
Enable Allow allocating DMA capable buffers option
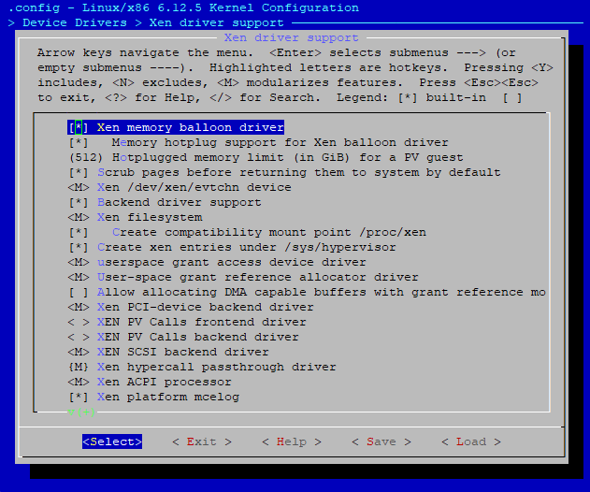click(x=79, y=292)
